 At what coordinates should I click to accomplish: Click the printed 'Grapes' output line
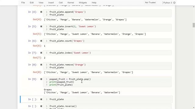point(48,90)
